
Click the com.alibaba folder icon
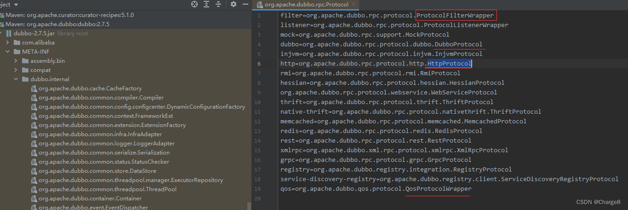(17, 43)
